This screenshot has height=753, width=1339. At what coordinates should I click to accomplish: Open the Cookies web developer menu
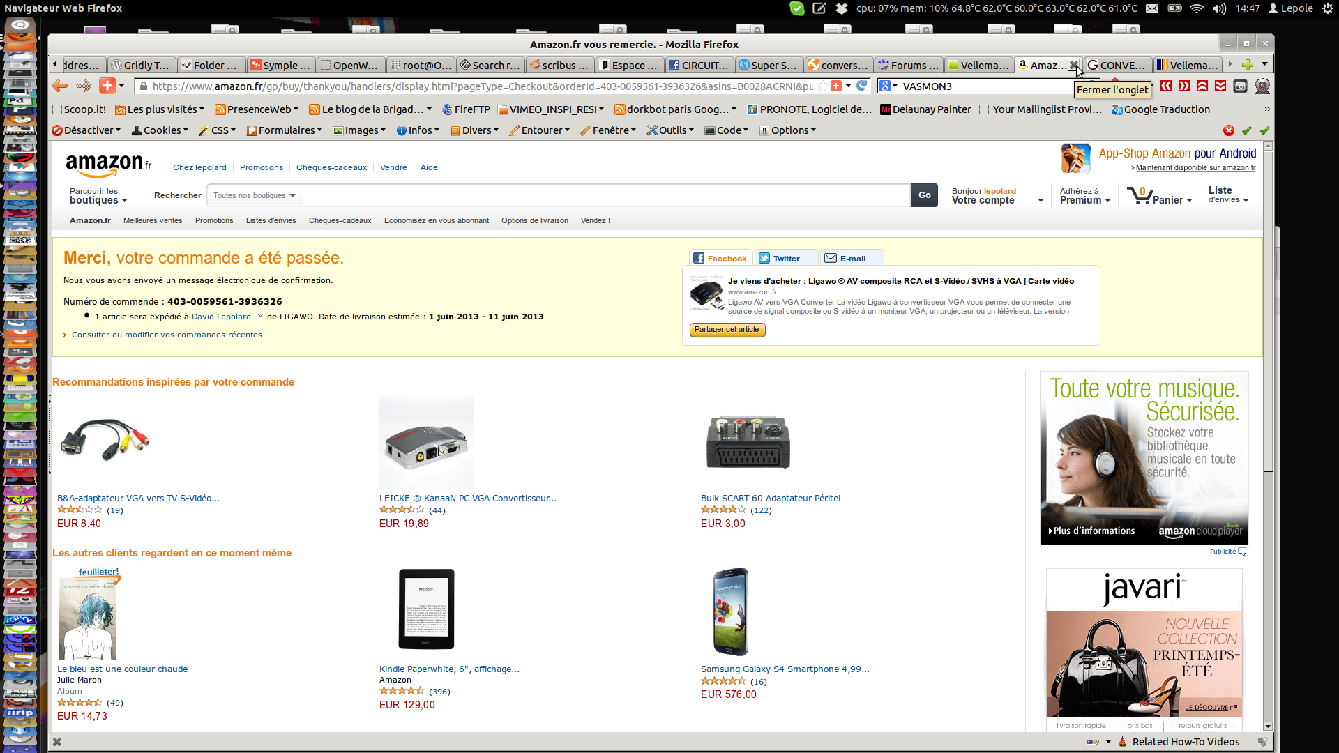coord(160,130)
